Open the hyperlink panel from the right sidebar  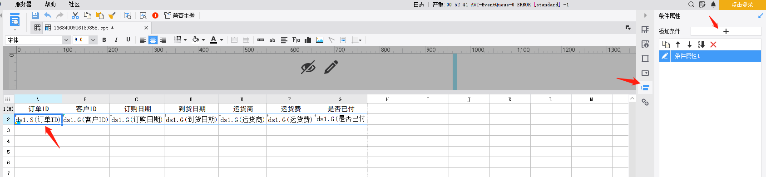[645, 102]
